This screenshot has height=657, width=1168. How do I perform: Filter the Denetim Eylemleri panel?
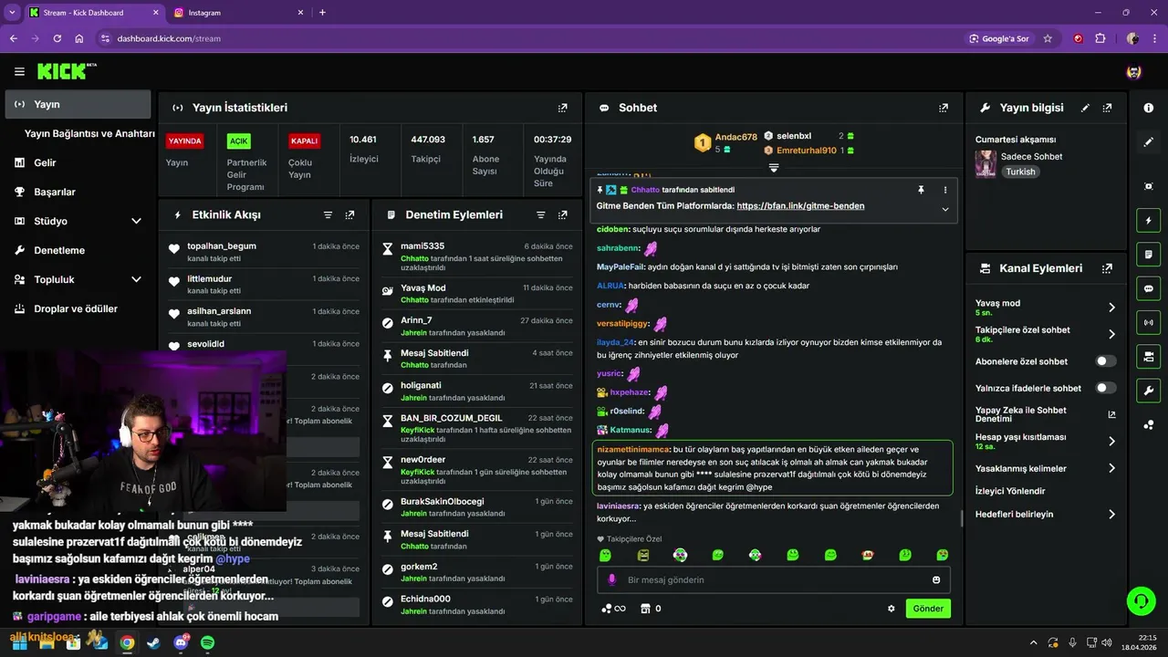pyautogui.click(x=540, y=215)
